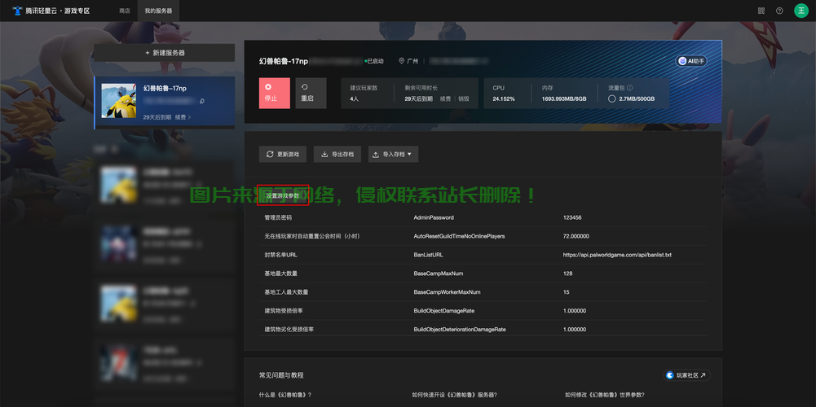Open FAQ 如何快速开设《幻兽帕鲁》服务器?

pyautogui.click(x=454, y=395)
